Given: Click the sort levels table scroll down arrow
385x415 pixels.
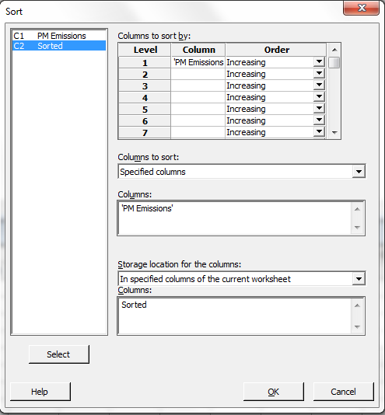Looking at the screenshot, I should (x=334, y=133).
